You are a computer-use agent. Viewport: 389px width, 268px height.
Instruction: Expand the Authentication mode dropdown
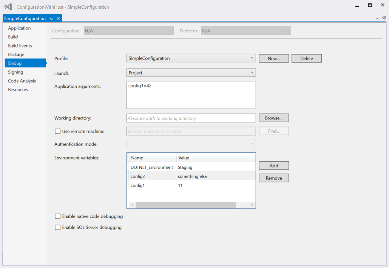(x=252, y=144)
